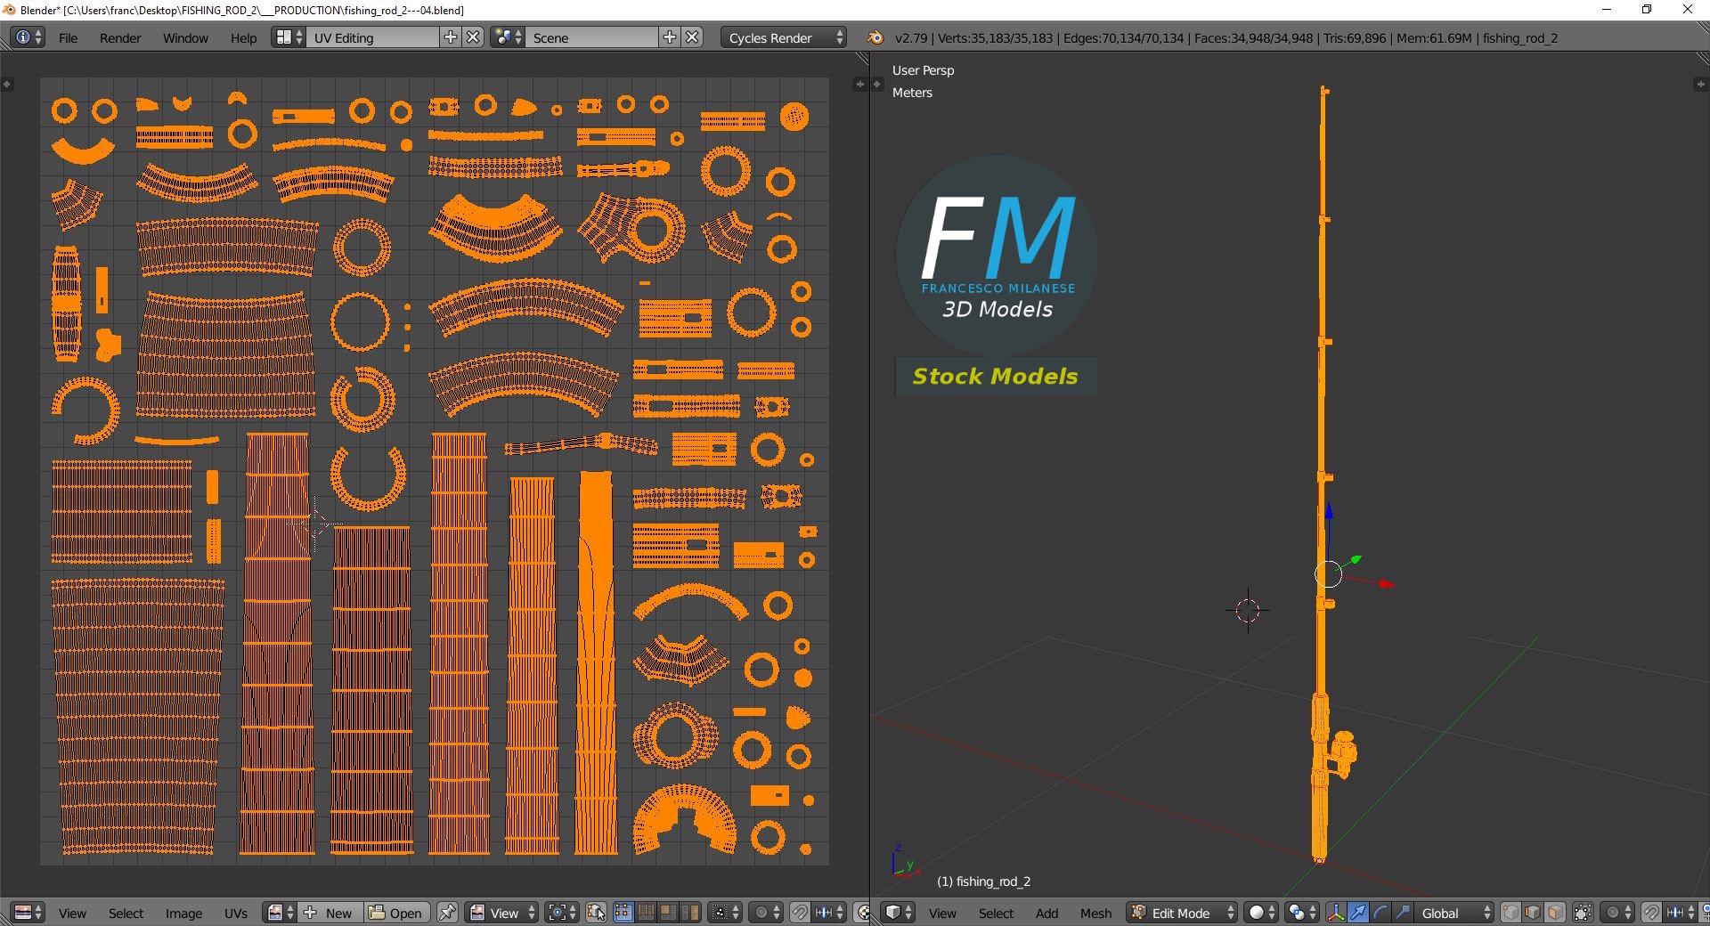1710x926 pixels.
Task: Toggle UV and edit mode selection sync
Action: point(597,913)
